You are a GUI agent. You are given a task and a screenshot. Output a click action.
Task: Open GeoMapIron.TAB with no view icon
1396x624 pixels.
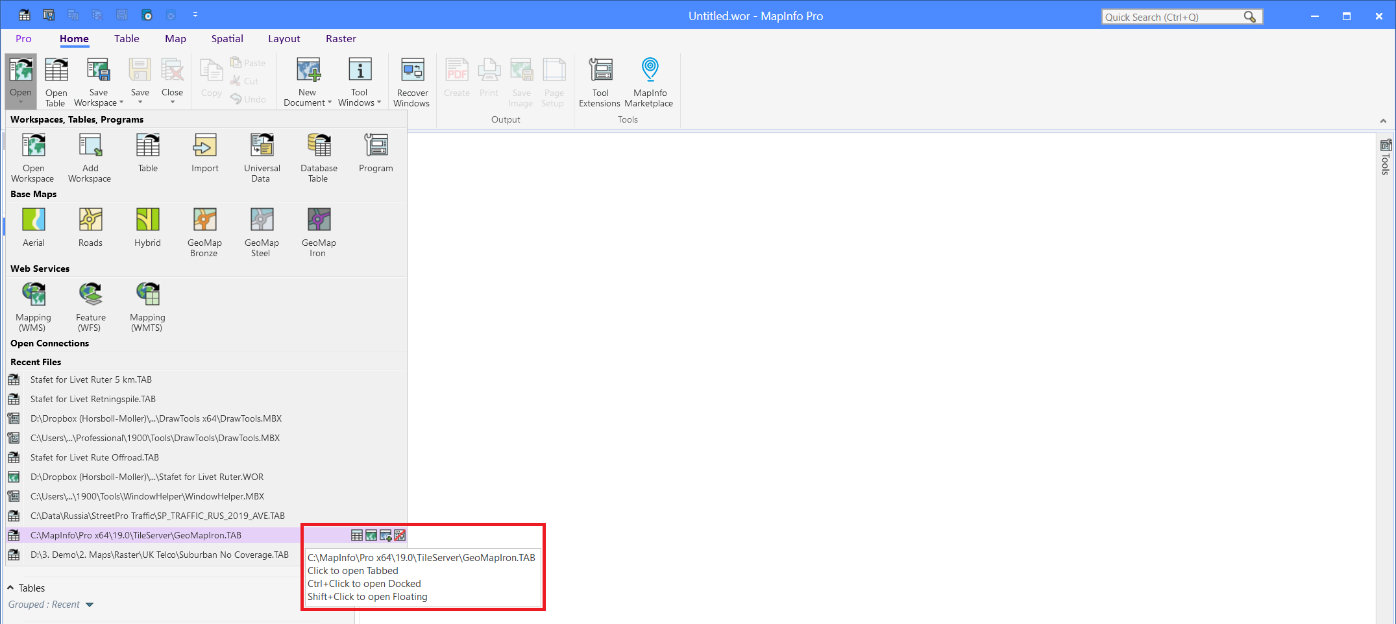pyautogui.click(x=400, y=535)
